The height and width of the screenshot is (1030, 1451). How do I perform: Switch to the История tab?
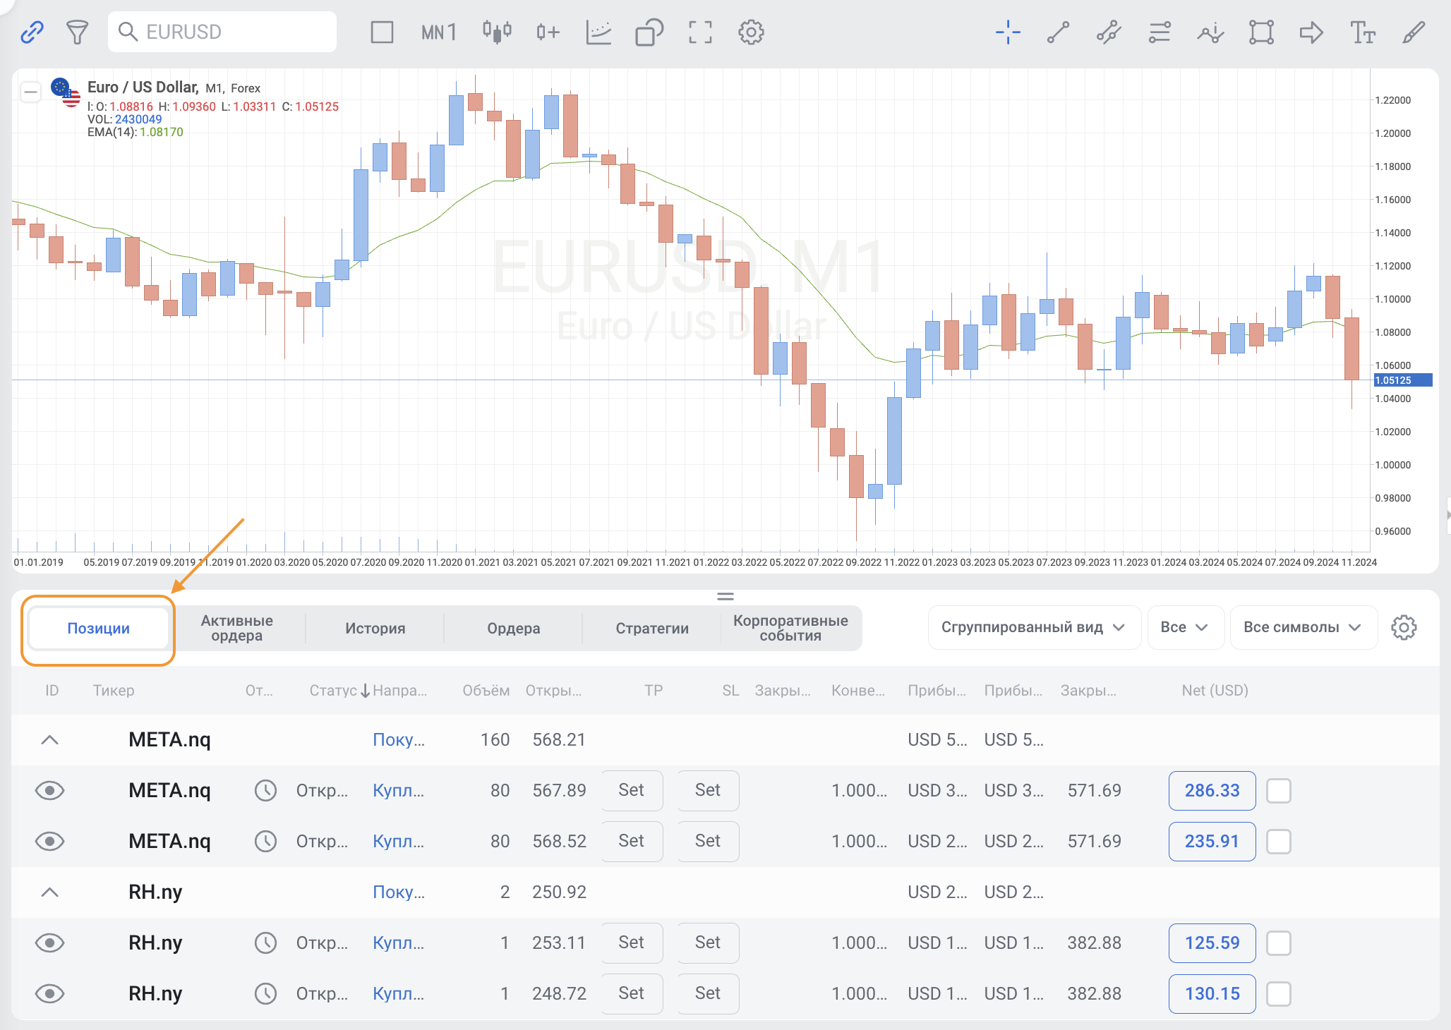(375, 628)
